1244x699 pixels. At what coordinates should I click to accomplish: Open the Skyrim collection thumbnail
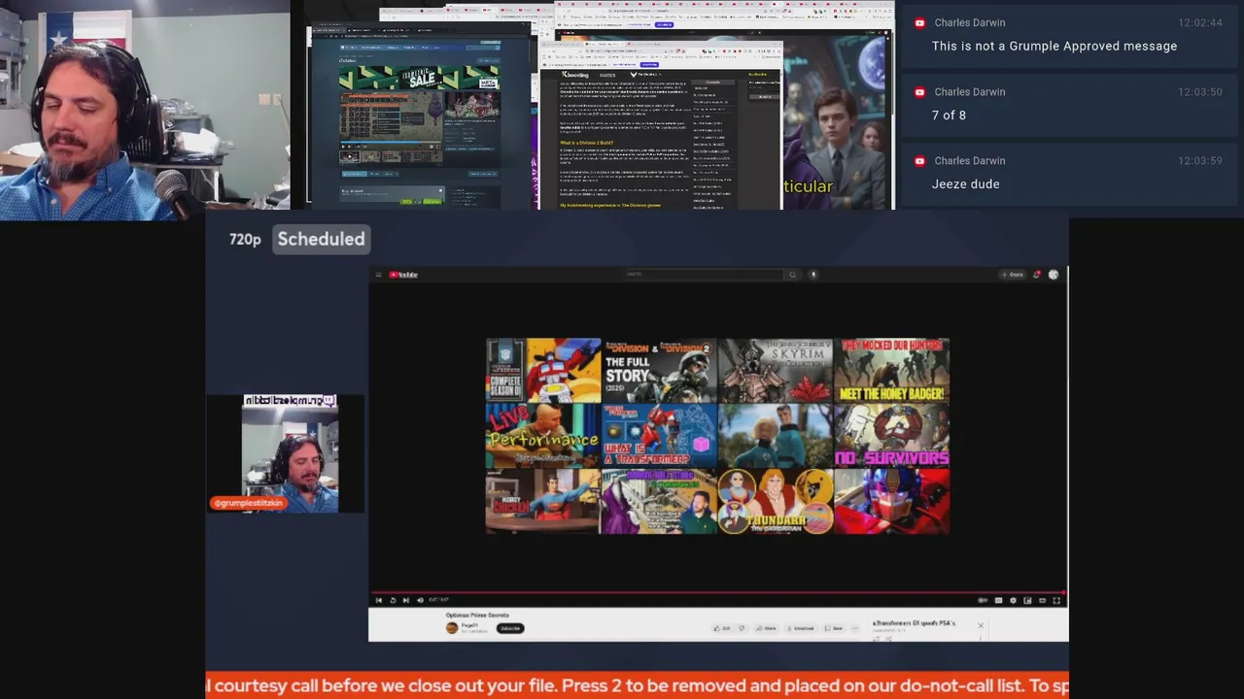point(775,370)
